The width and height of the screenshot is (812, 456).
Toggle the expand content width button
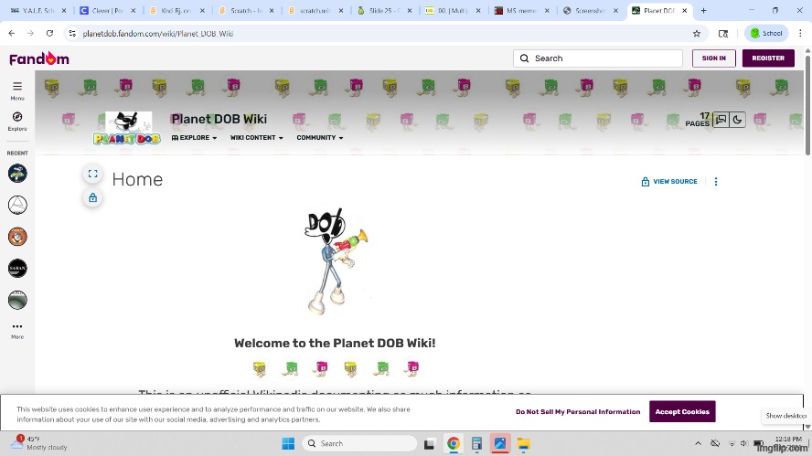pyautogui.click(x=92, y=174)
